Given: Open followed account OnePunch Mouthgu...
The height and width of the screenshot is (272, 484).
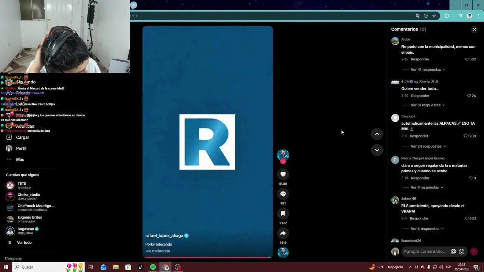Looking at the screenshot, I should tap(30, 208).
